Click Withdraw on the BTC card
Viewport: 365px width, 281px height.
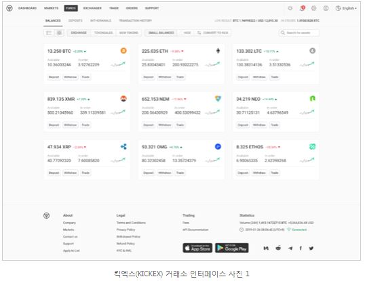71,77
